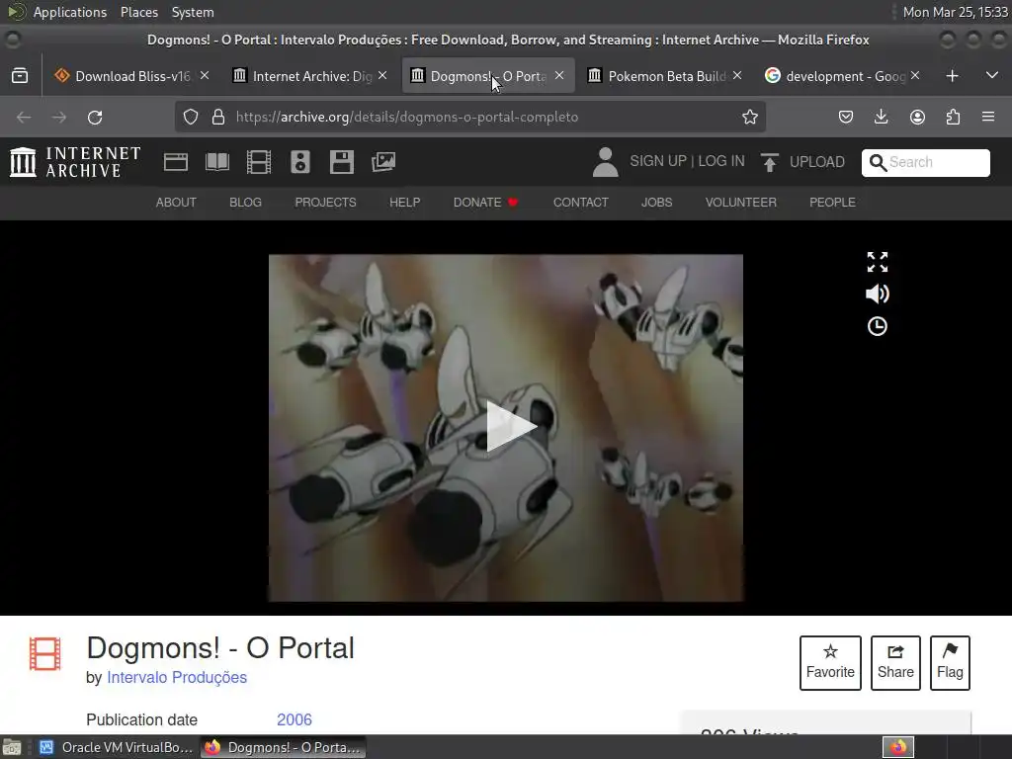
Task: Click the date and time clock
Action: (956, 12)
